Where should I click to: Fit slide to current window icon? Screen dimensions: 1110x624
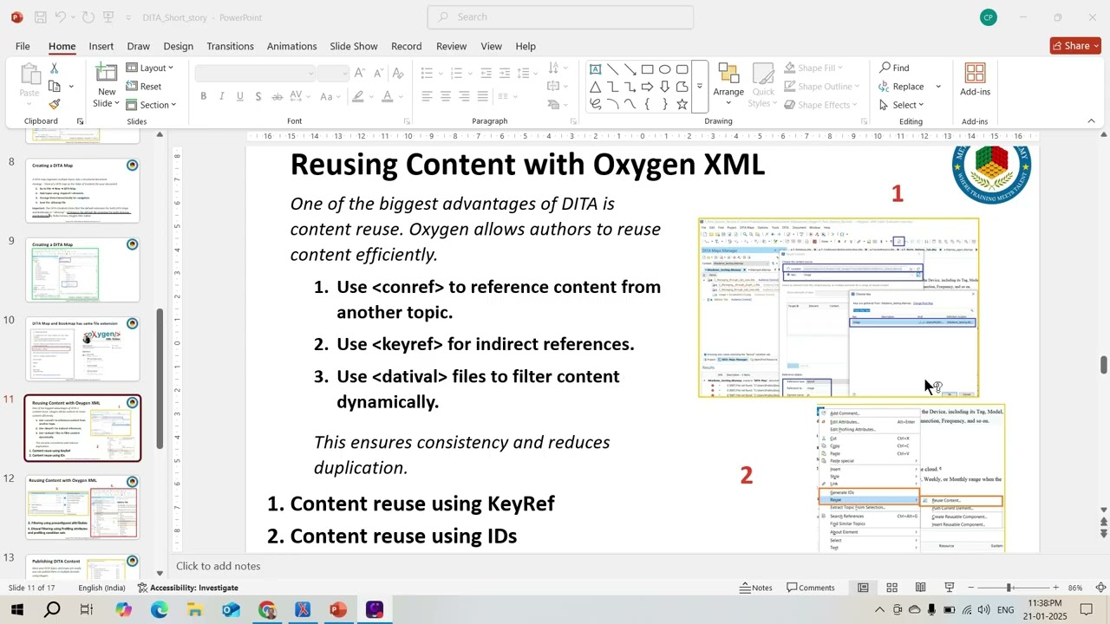tap(1100, 588)
